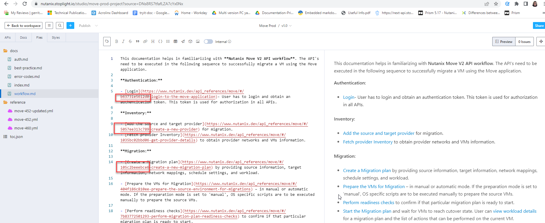The image size is (545, 223).
Task: Insert a hyperlink
Action: (x=145, y=42)
